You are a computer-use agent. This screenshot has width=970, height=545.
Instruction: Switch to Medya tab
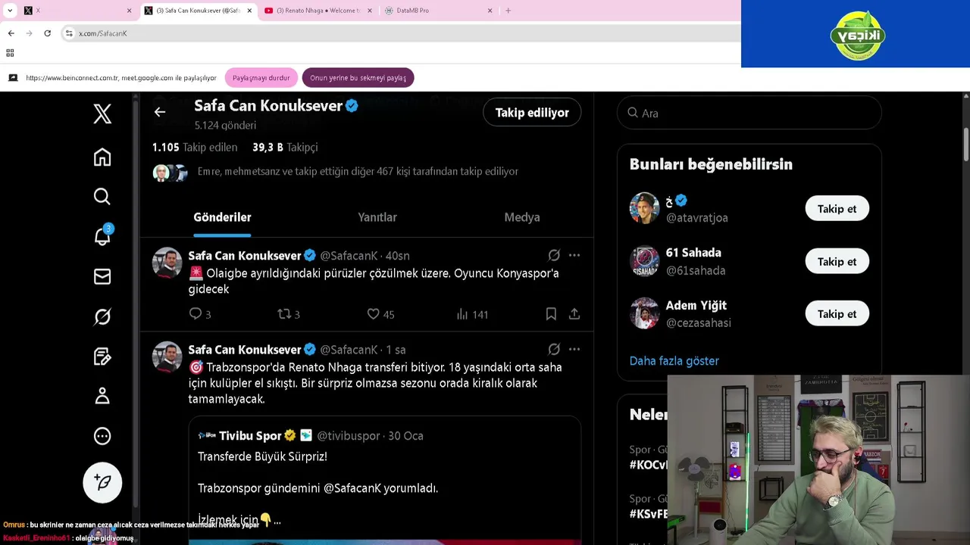522,217
